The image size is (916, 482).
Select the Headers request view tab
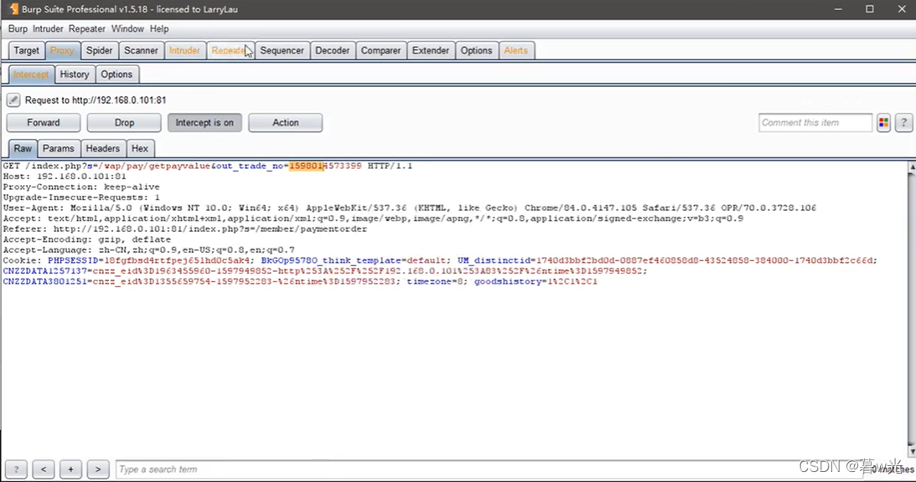[103, 149]
